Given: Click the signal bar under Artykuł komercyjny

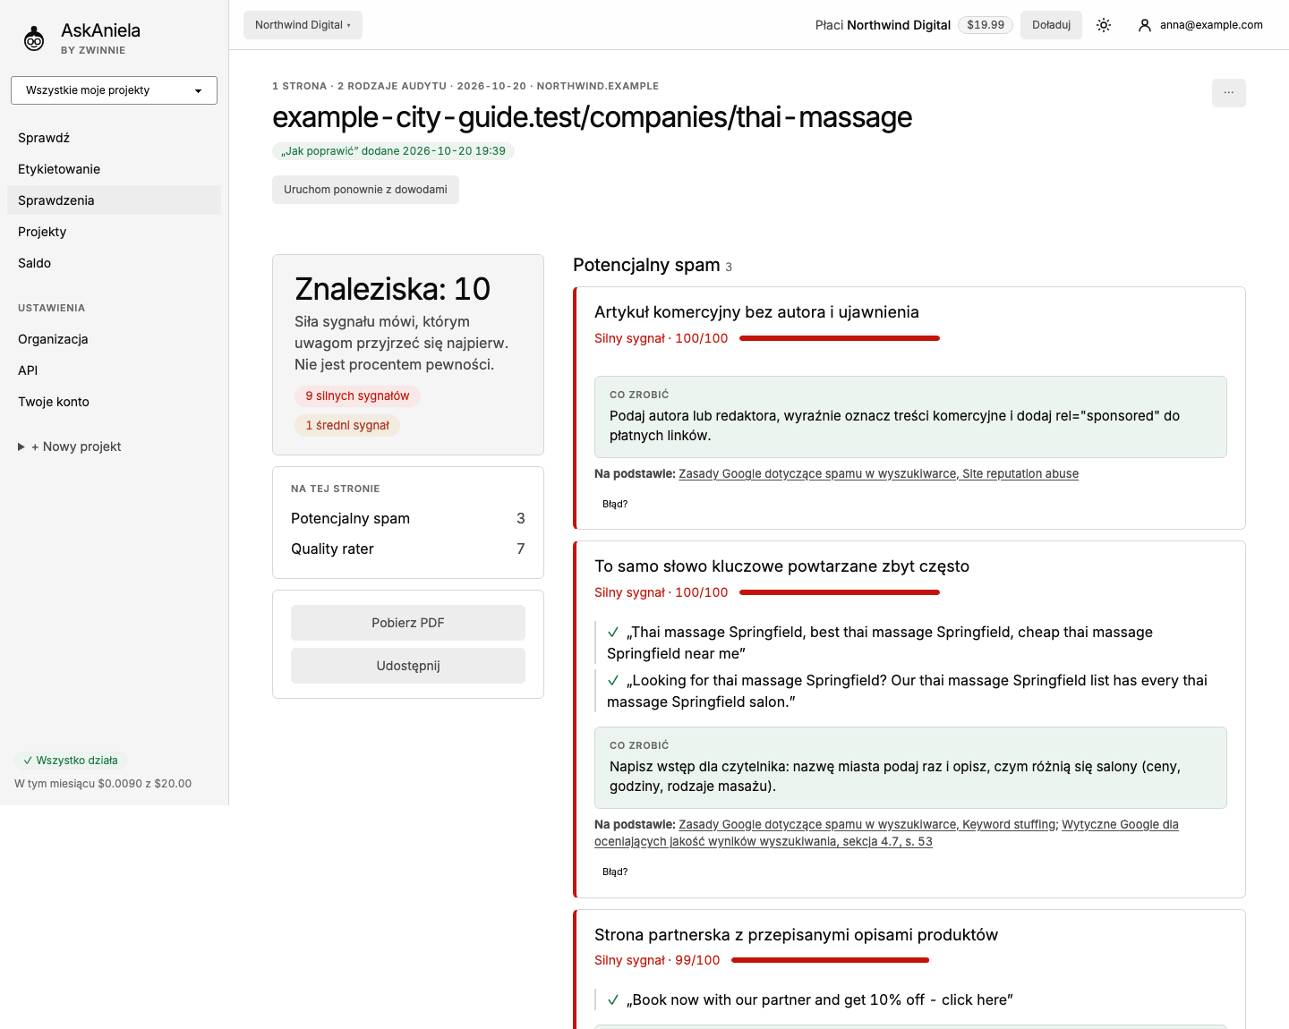Looking at the screenshot, I should (x=840, y=338).
